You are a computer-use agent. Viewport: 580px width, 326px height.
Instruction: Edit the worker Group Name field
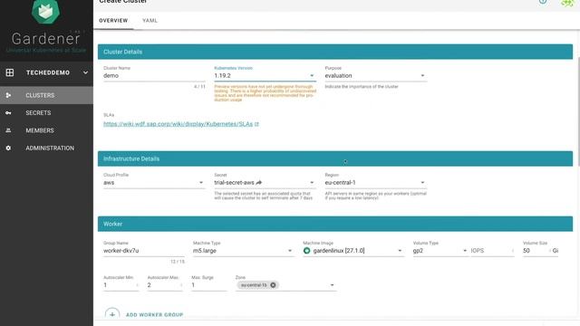tap(143, 251)
